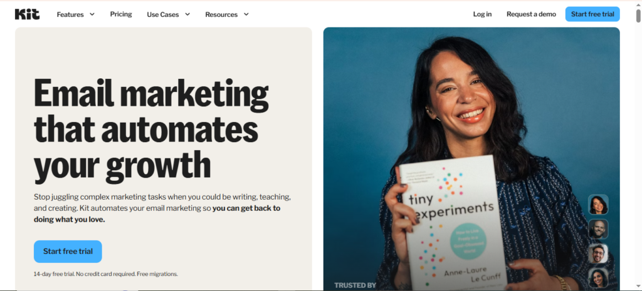
Task: Click the TRUSTED BY label on photo
Action: point(355,285)
